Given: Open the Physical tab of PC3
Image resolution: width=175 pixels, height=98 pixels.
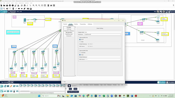Looking at the screenshot, I should tap(65, 24).
